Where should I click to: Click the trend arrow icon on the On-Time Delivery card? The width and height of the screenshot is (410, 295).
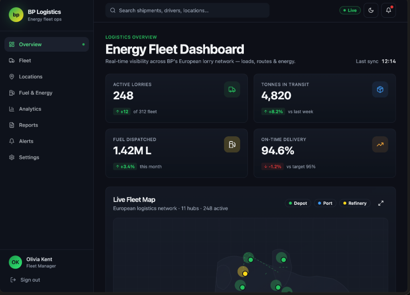(380, 144)
